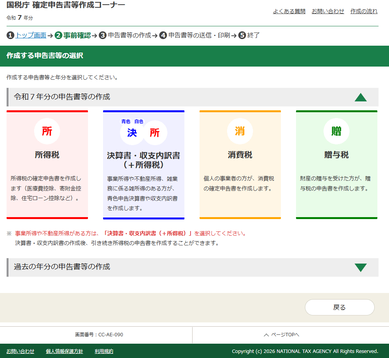Click the 所 icon on the 決算書・収支内訳書 card
The width and height of the screenshot is (389, 358).
155,133
